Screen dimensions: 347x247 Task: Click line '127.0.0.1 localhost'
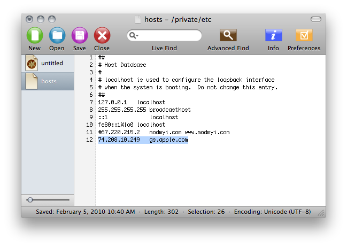(132, 102)
